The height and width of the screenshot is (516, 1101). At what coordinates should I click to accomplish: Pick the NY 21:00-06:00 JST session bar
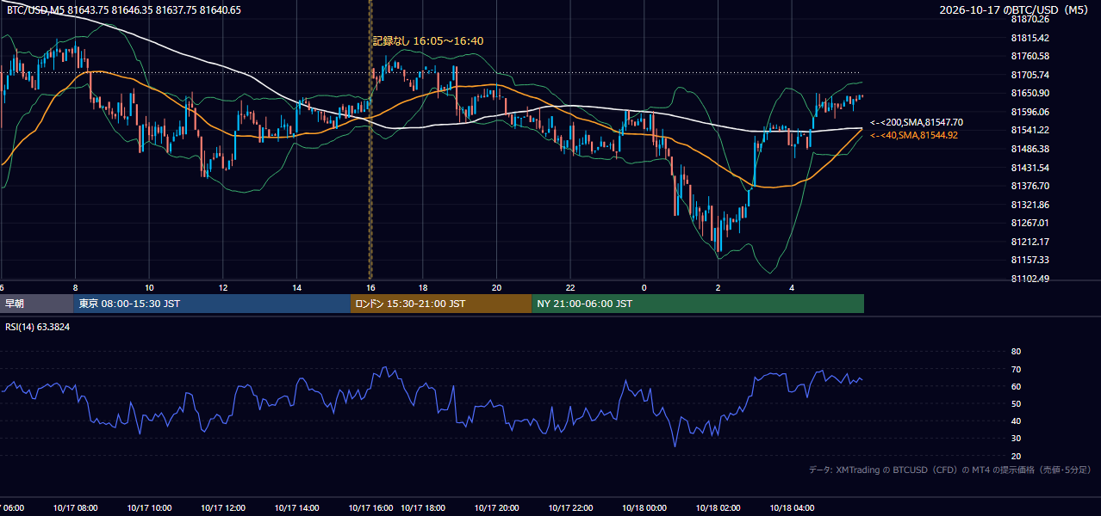698,304
